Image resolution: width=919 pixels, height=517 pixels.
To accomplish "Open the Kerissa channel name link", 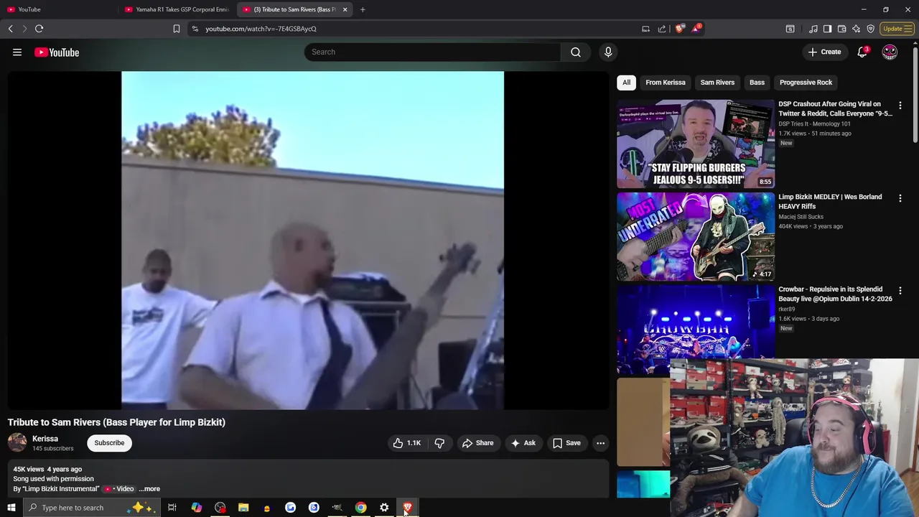I will coord(45,439).
